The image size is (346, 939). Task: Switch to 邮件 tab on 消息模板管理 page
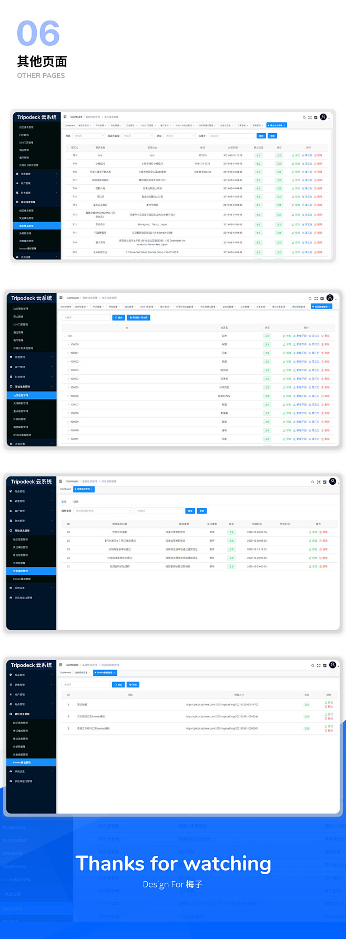point(64,502)
